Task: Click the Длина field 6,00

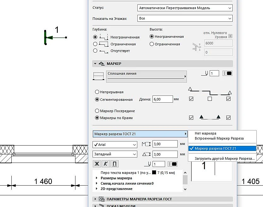Action: [x=163, y=99]
